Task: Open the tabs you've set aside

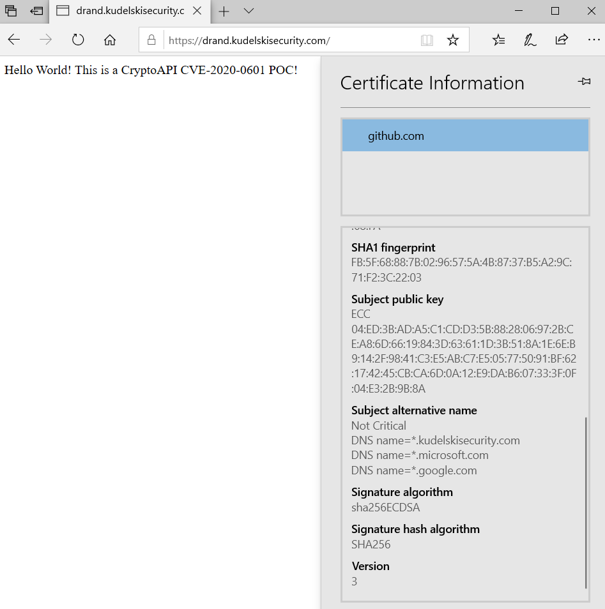Action: [11, 11]
